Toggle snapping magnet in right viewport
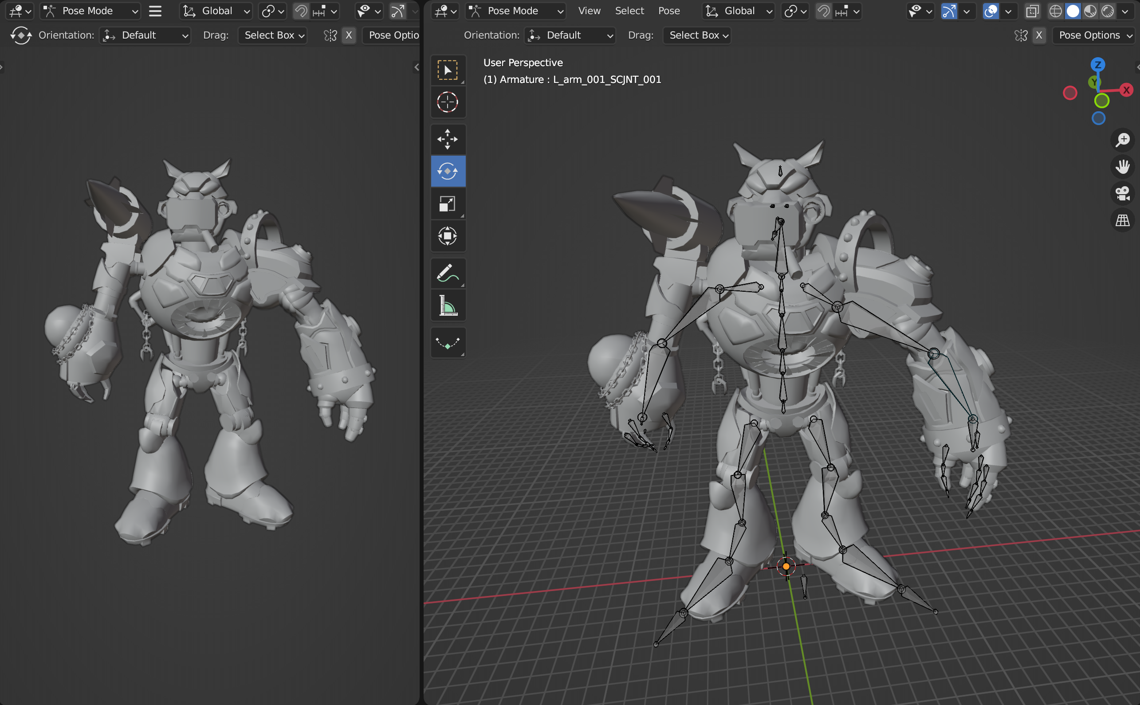This screenshot has height=705, width=1140. (824, 11)
